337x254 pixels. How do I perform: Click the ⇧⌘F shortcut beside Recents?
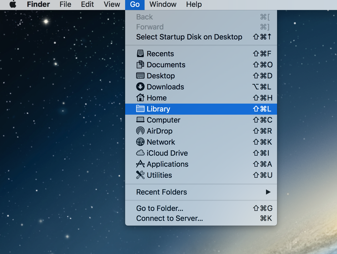262,54
